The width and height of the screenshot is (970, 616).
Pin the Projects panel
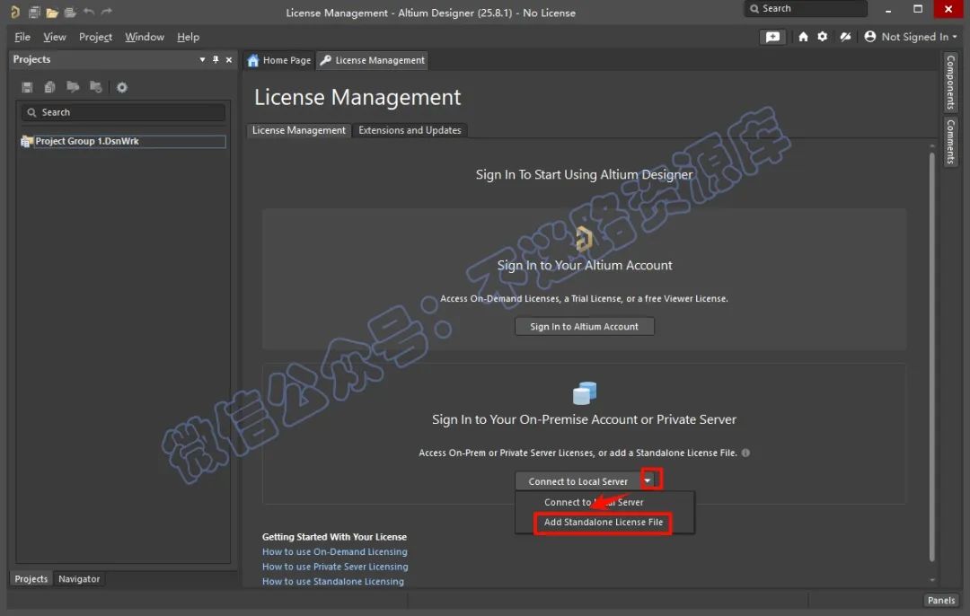(216, 59)
